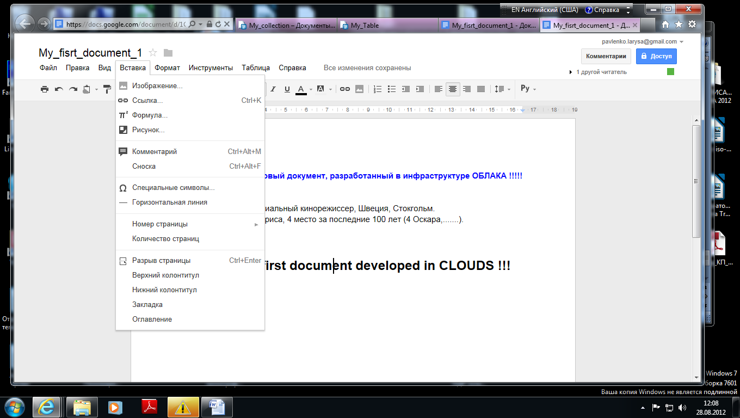
Task: Click the Комментарии button
Action: point(606,56)
